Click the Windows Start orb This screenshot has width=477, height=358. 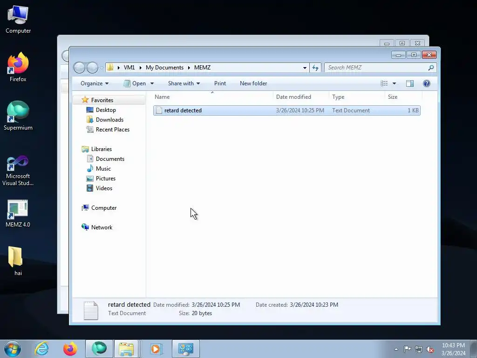(x=13, y=349)
